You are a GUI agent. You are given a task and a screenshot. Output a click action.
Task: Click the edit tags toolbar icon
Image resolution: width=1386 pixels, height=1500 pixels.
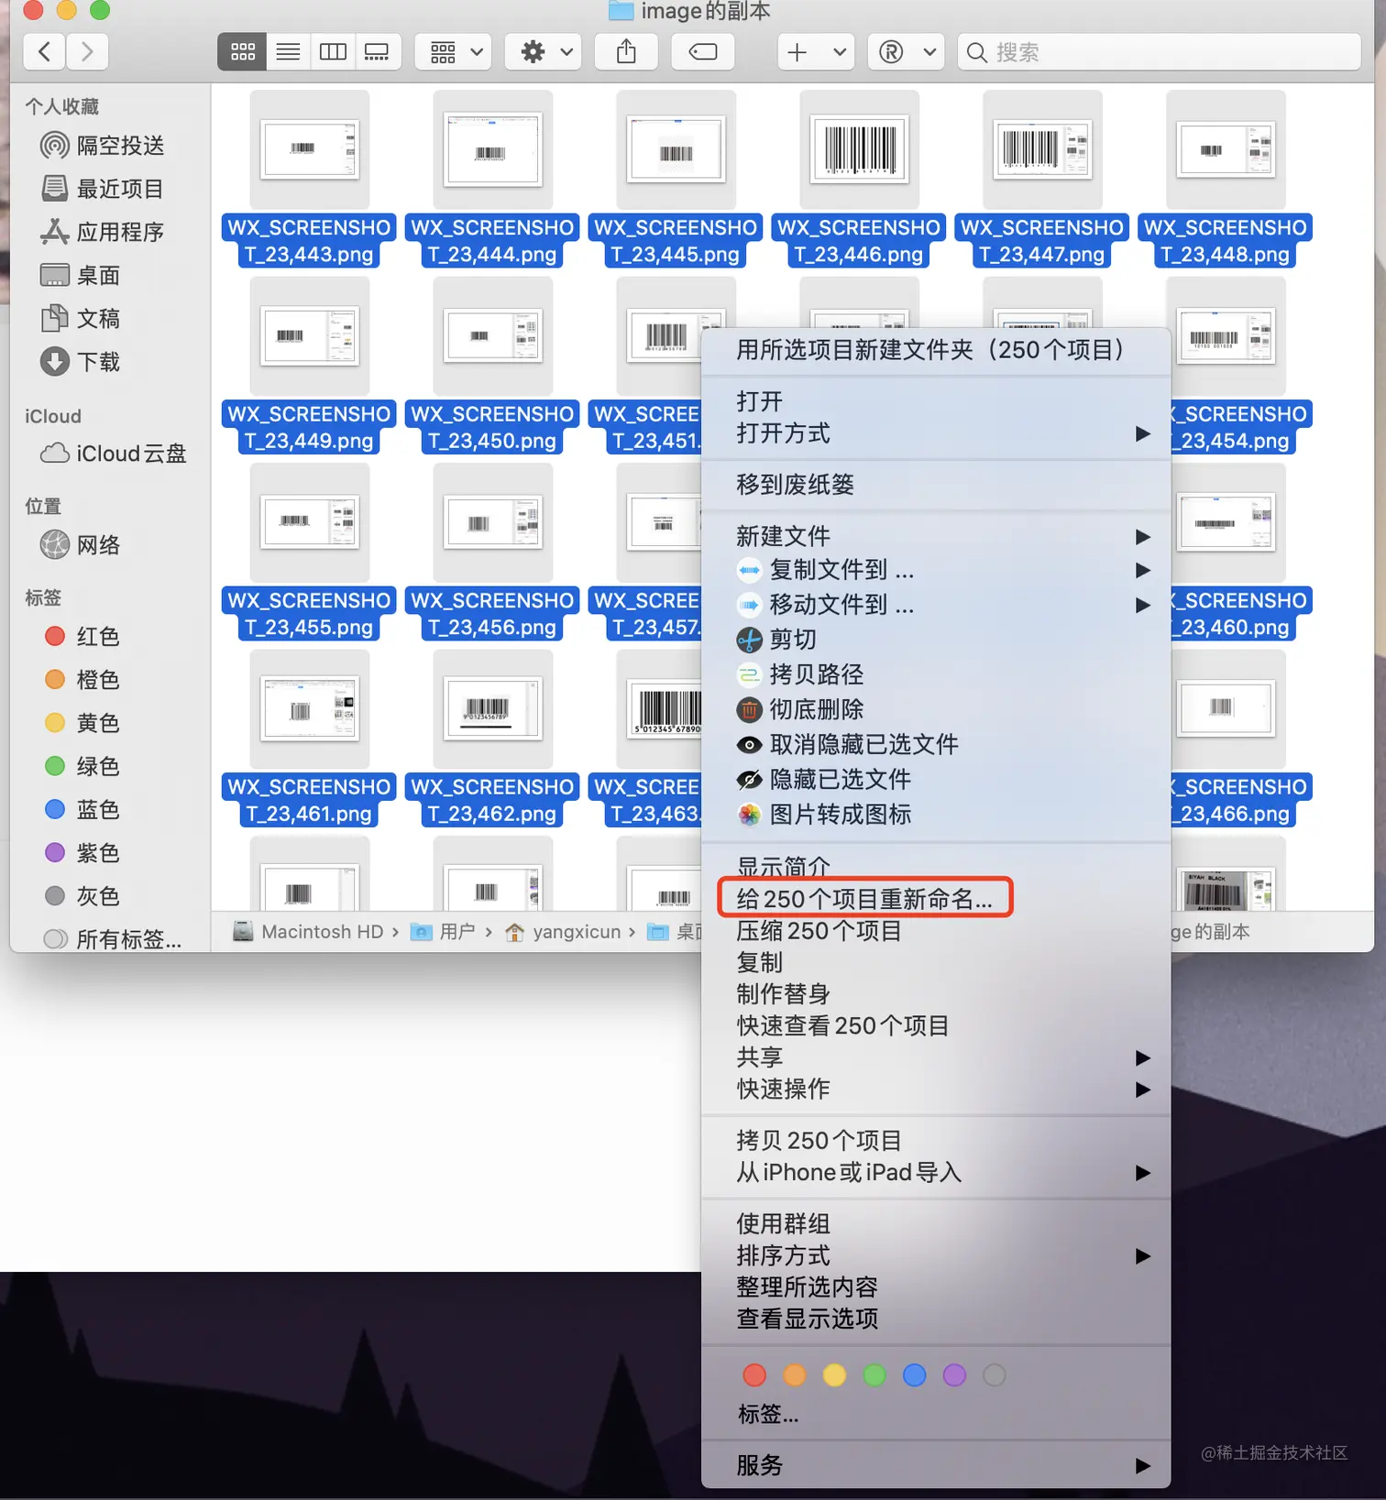click(703, 51)
